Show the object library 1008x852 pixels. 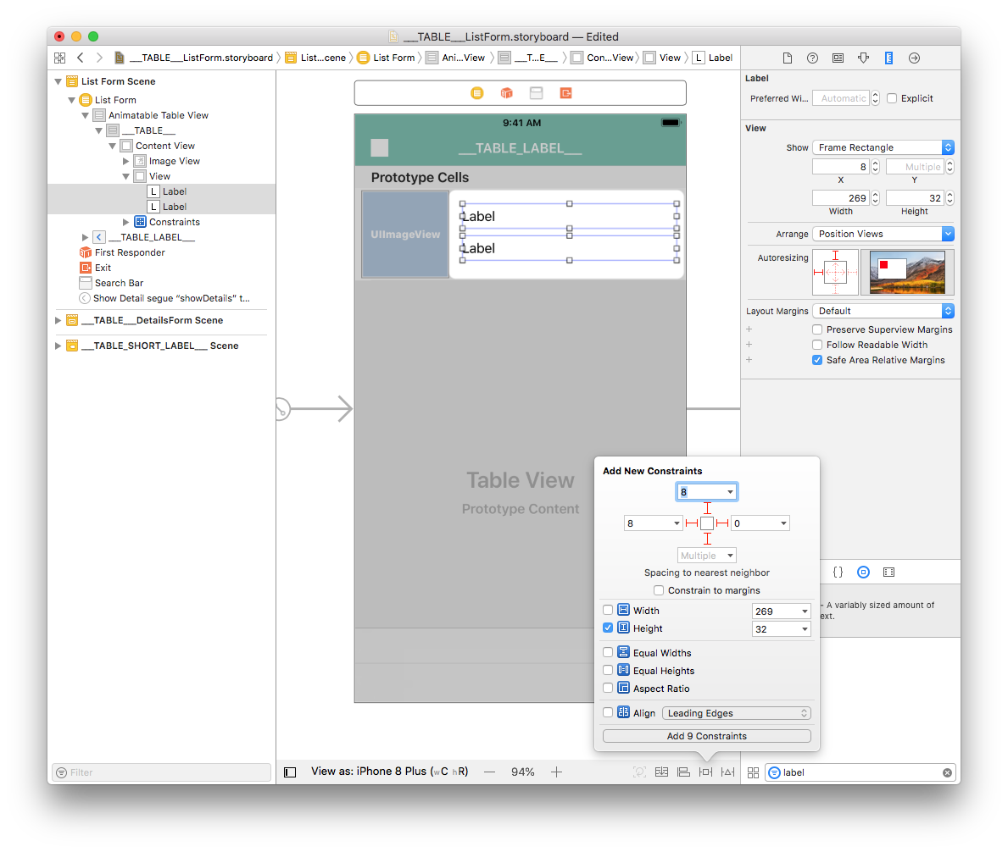coord(863,572)
